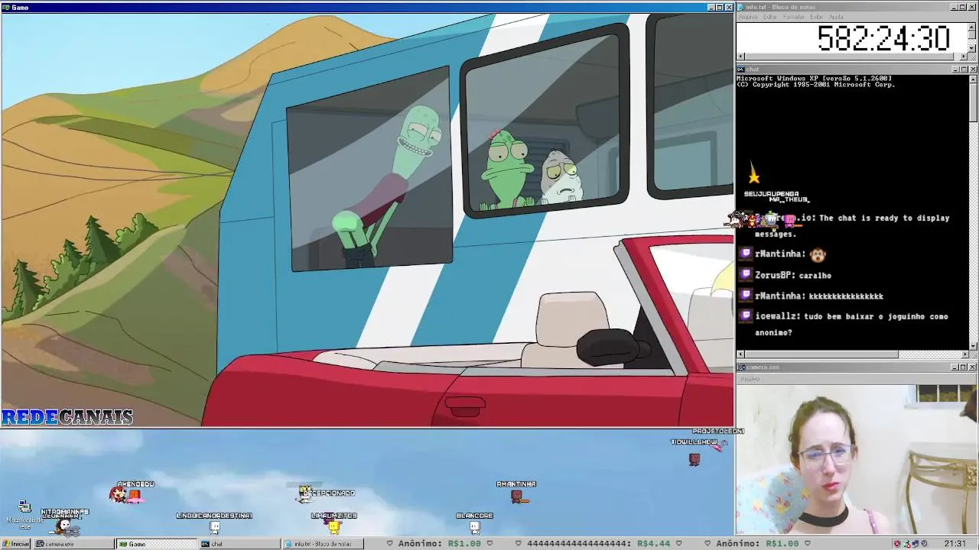The height and width of the screenshot is (550, 979).
Task: Click the yellow star in chat window
Action: [754, 176]
